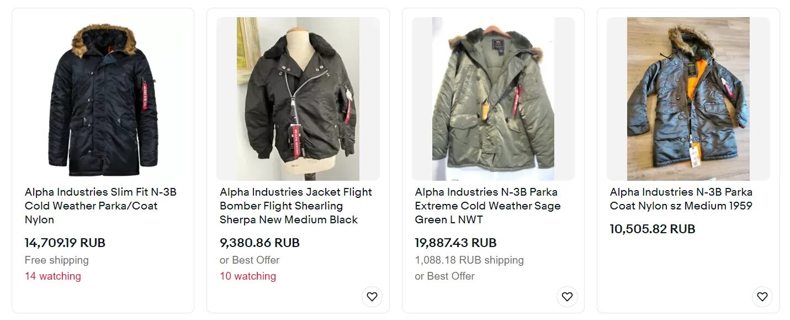Click the 14 watching text

(x=53, y=276)
